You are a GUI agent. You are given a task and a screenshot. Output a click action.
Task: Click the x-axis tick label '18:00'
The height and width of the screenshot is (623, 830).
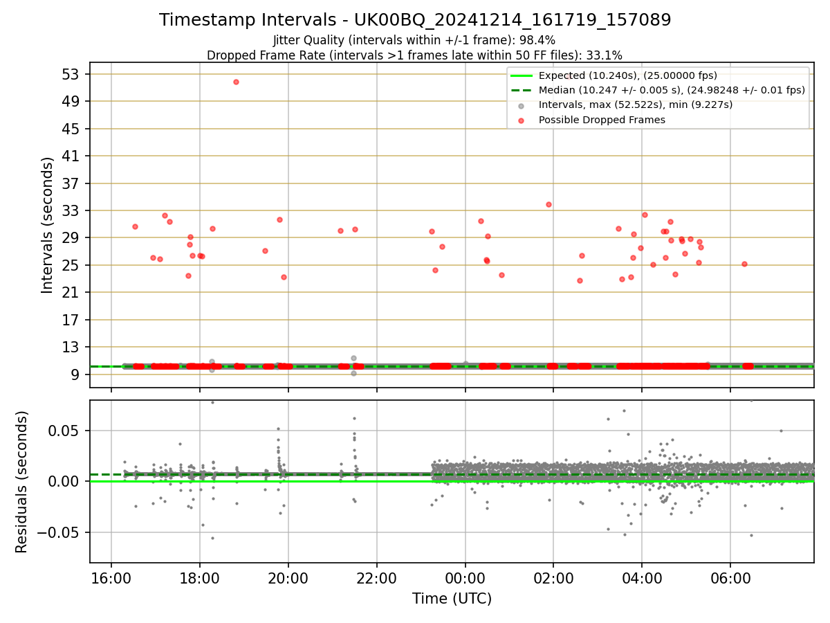tap(200, 578)
